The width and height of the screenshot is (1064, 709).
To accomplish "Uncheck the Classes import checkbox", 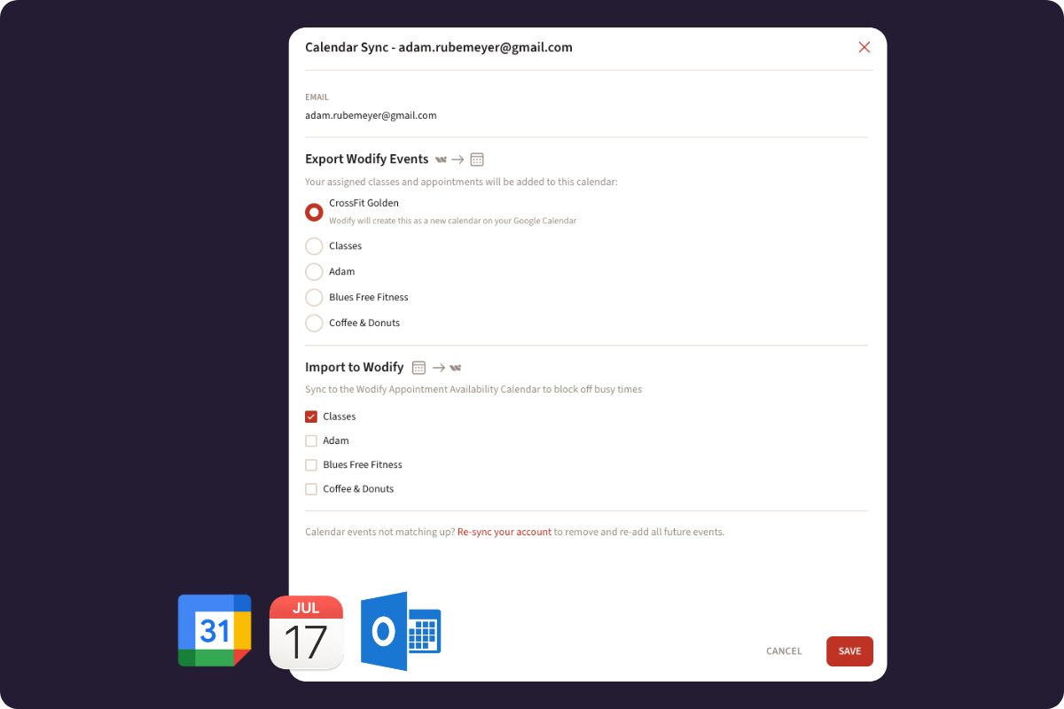I will [311, 417].
